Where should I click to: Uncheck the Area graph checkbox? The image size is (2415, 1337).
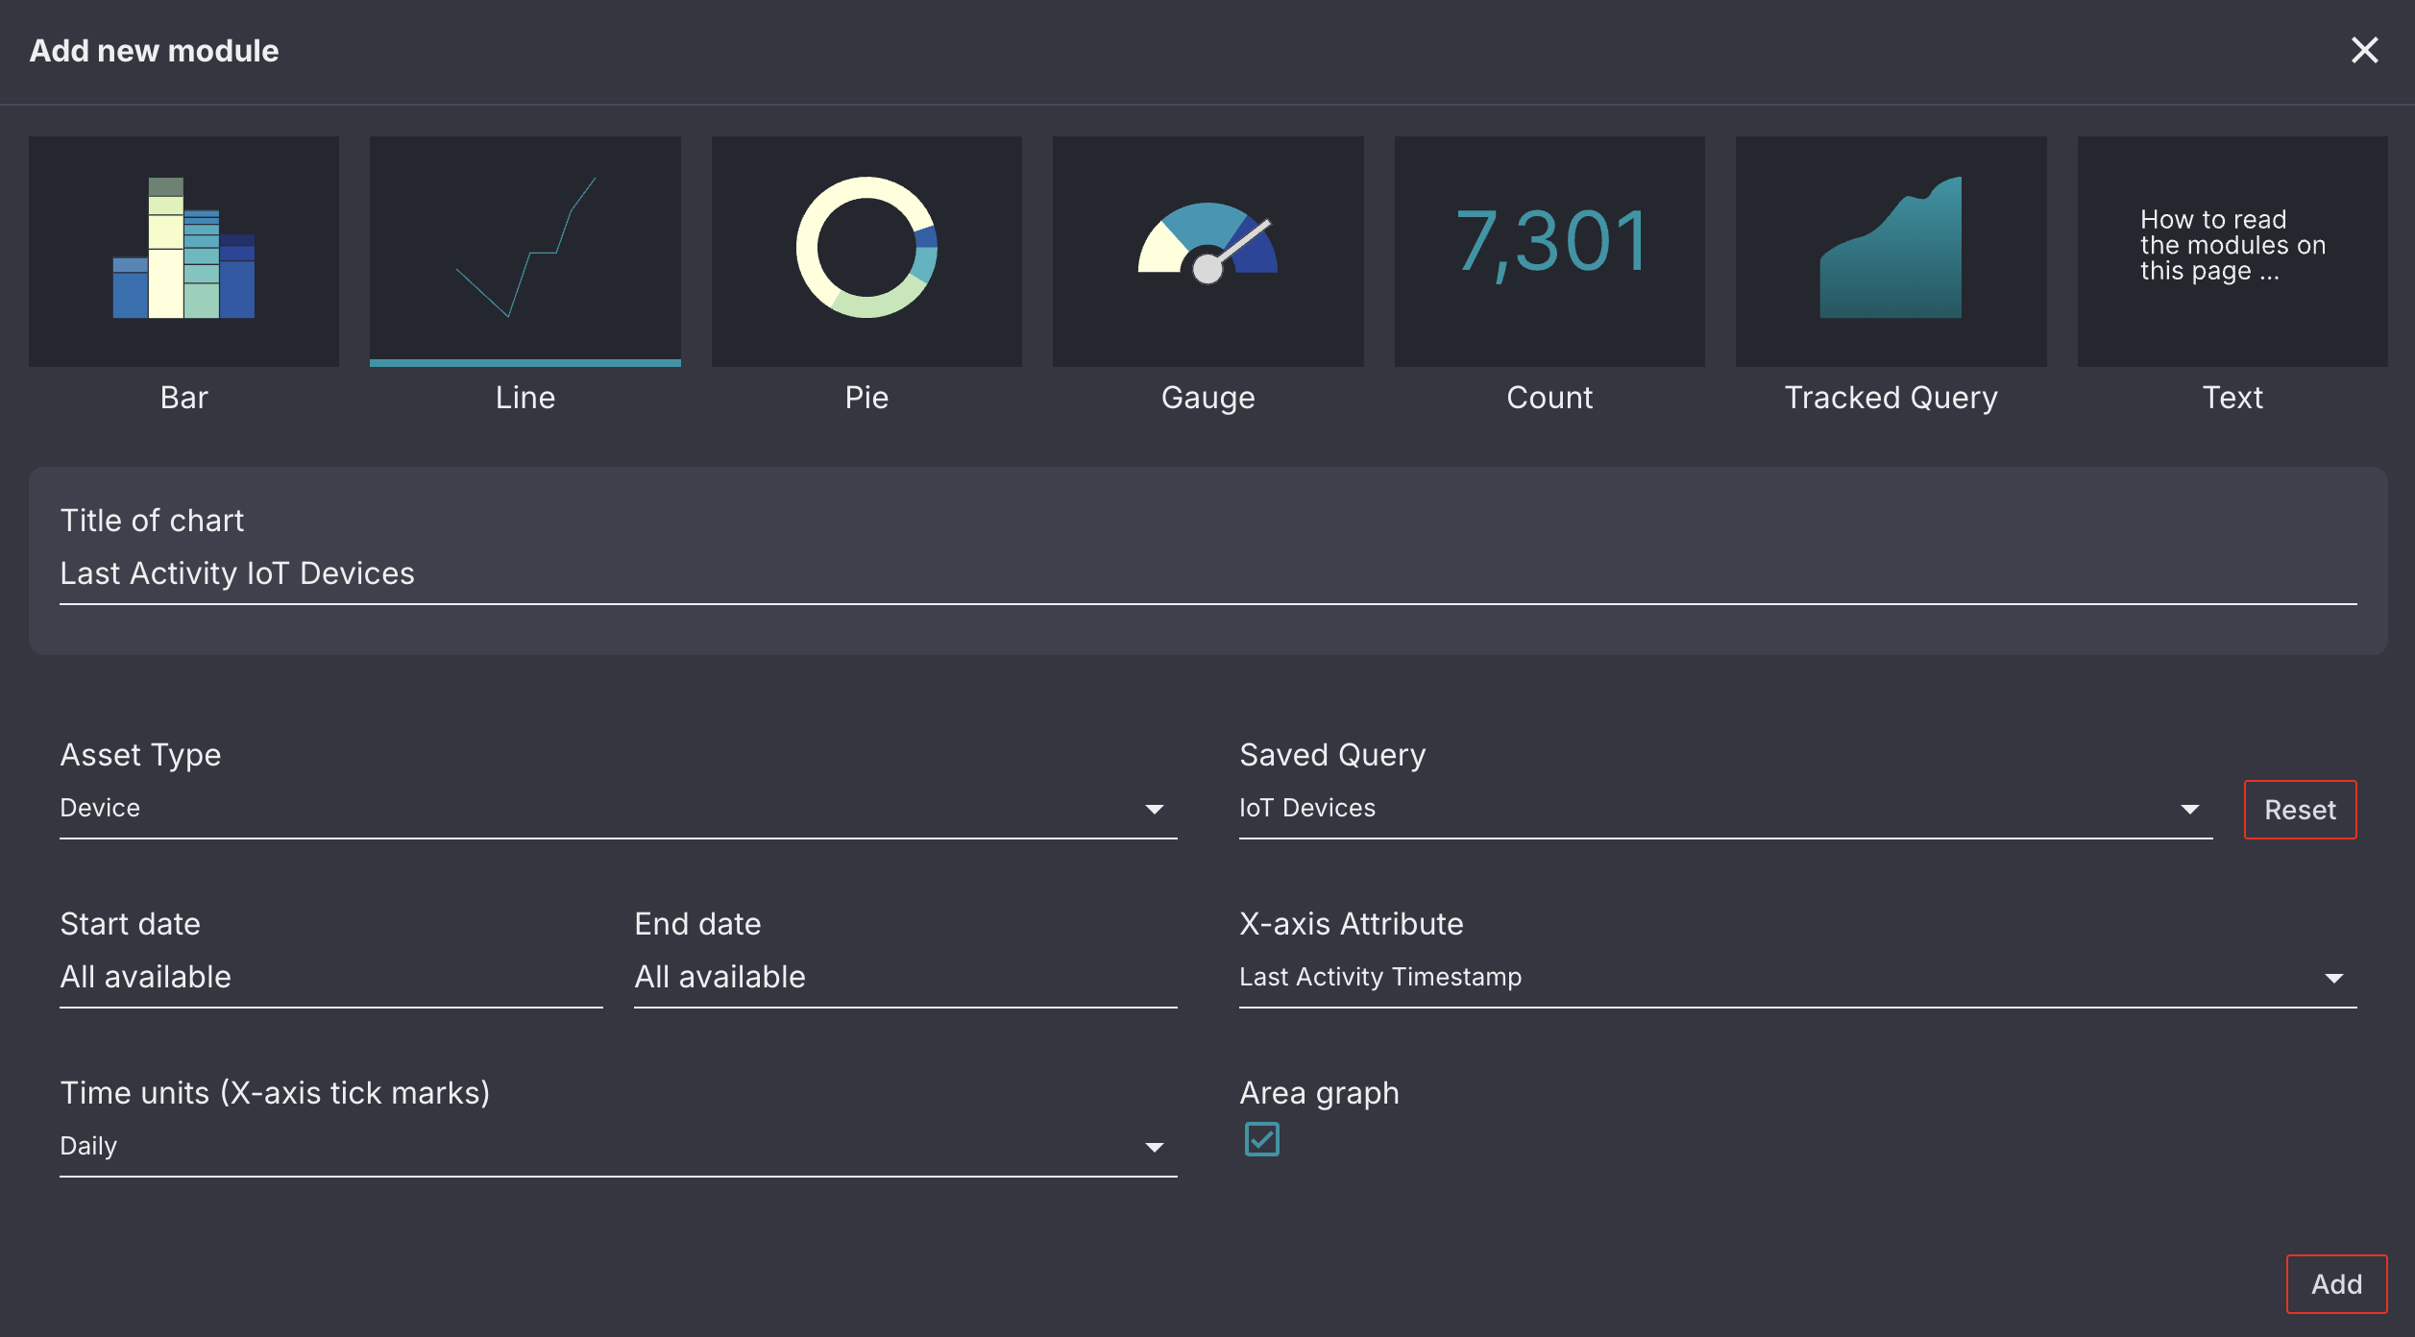pyautogui.click(x=1261, y=1139)
